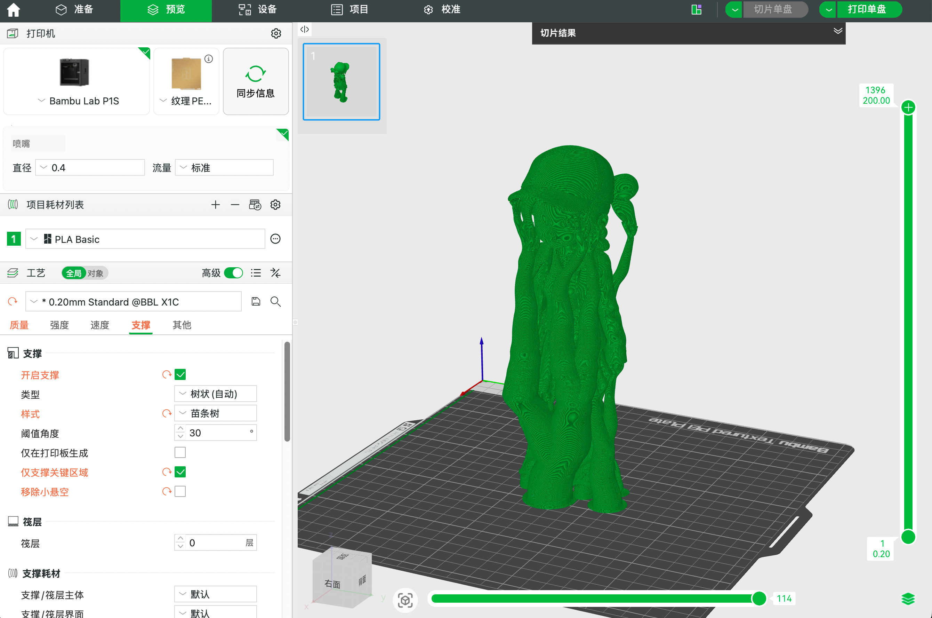Viewport: 932px width, 618px height.
Task: Open the PLA Basic filament dropdown
Action: point(145,239)
